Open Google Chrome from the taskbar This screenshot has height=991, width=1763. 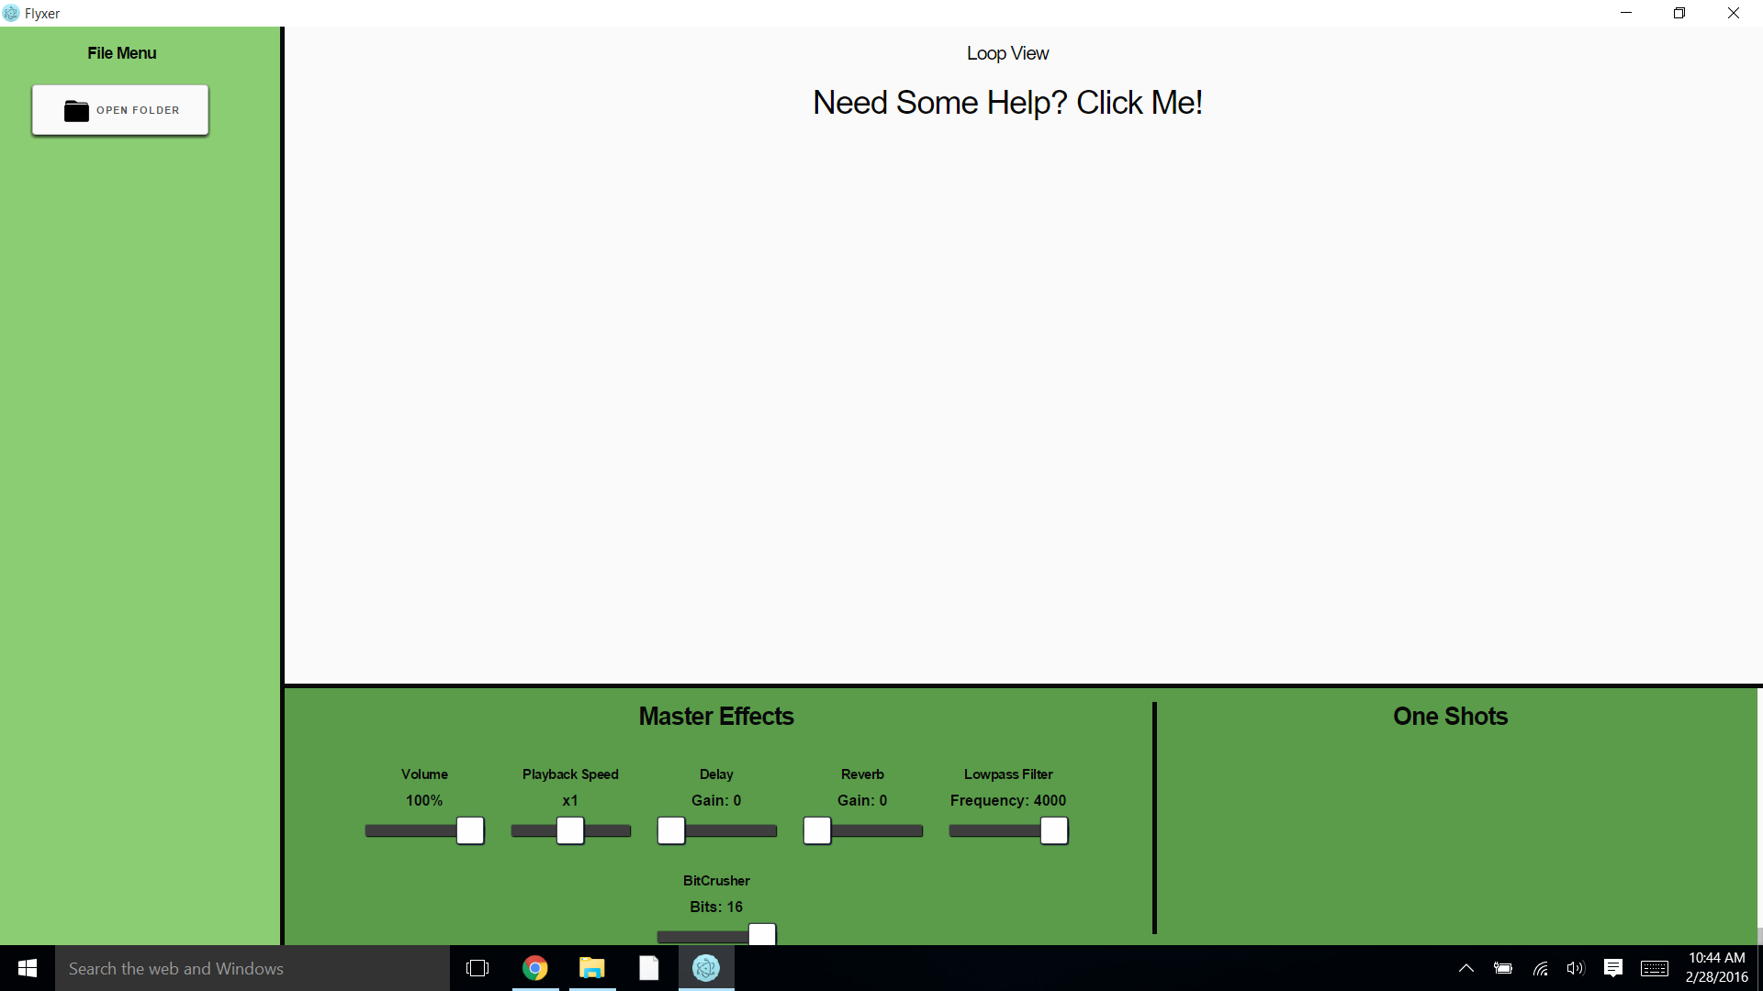click(535, 968)
